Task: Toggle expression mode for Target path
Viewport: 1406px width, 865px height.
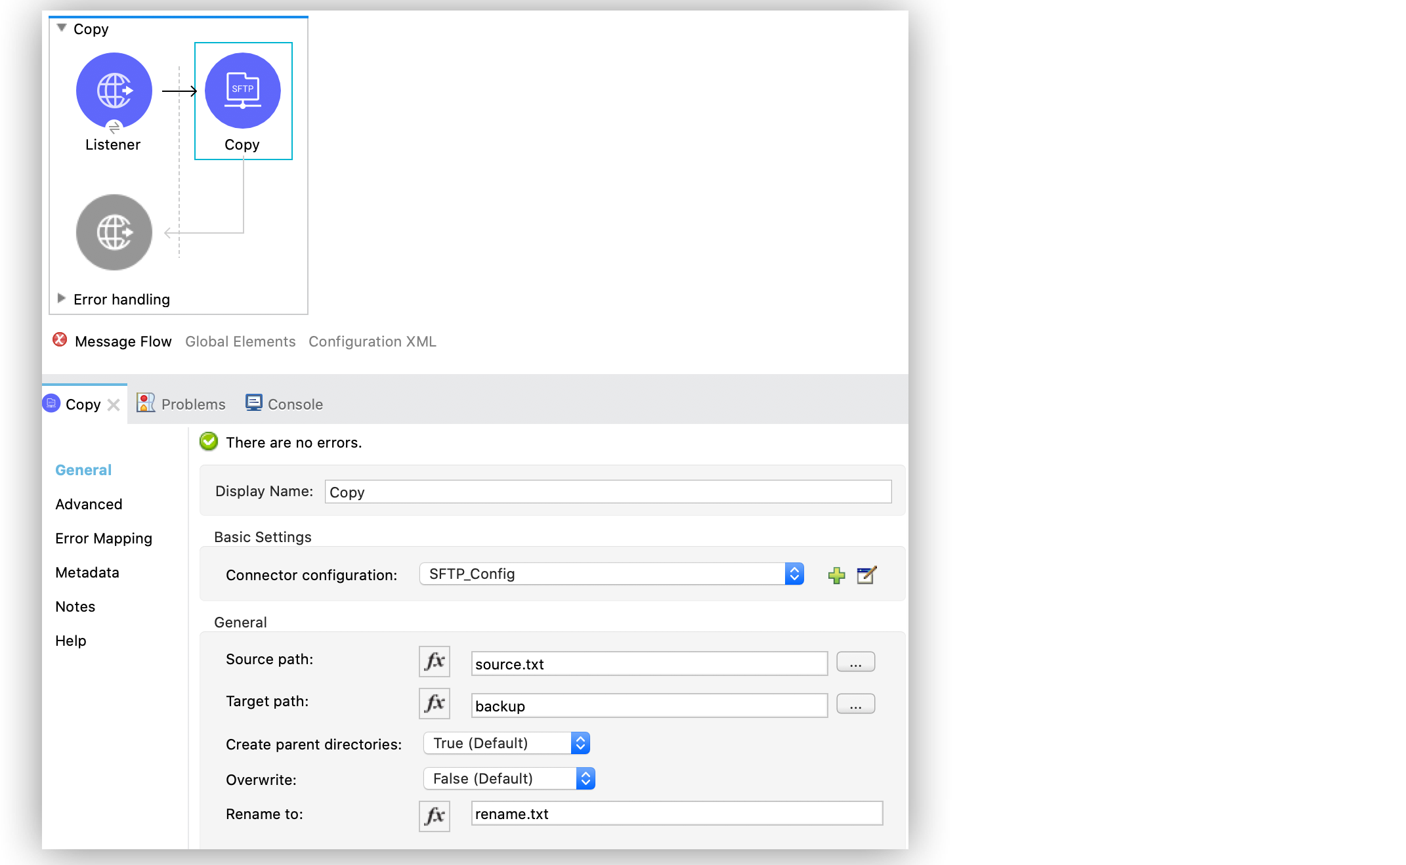Action: [434, 704]
